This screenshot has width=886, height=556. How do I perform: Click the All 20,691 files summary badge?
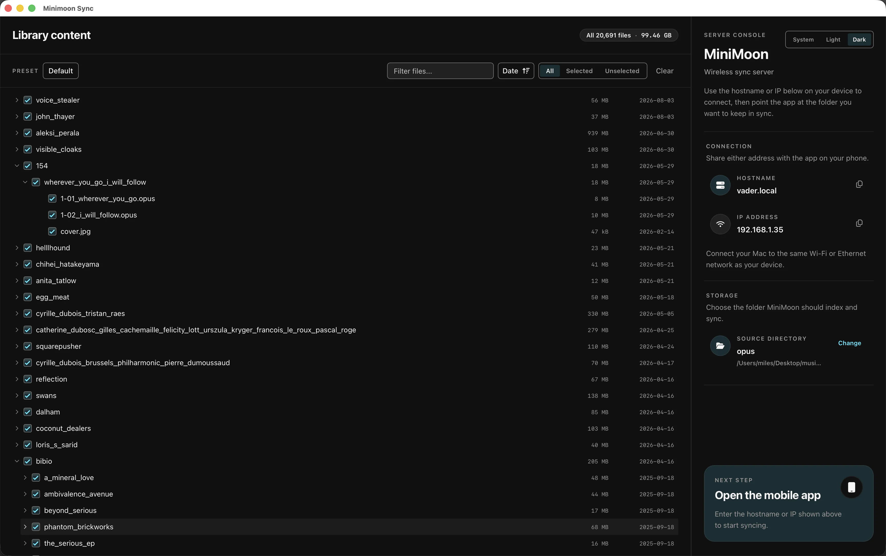[628, 35]
